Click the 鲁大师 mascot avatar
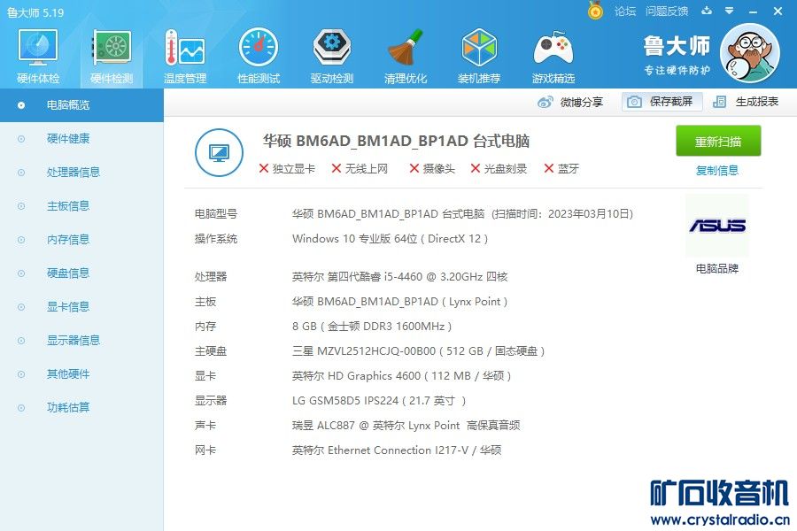 pyautogui.click(x=750, y=52)
